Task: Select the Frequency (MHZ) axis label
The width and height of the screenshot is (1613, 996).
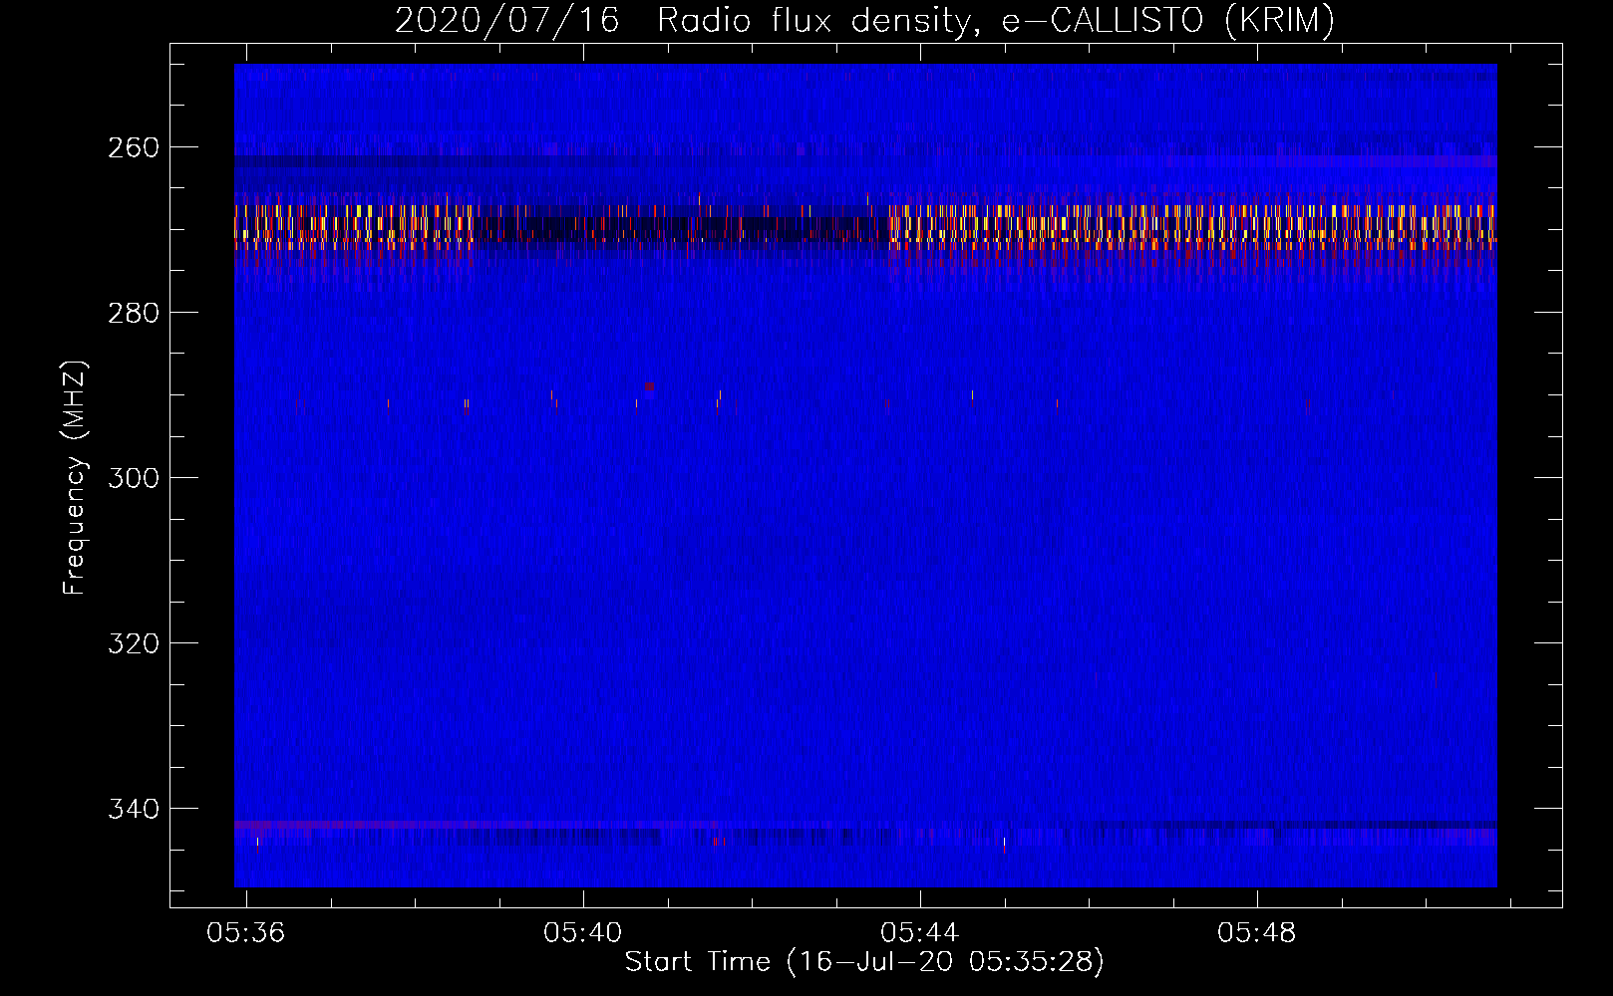Action: (75, 477)
